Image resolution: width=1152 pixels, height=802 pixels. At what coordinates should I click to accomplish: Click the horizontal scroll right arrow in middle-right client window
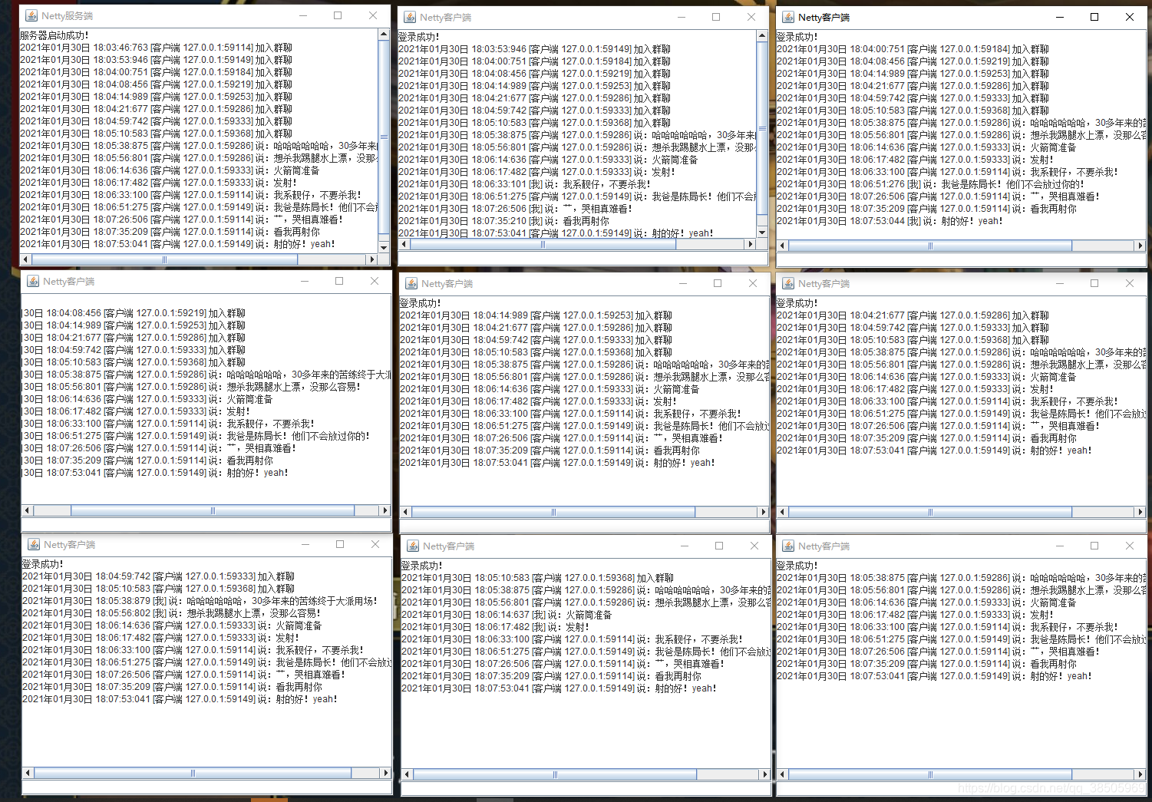pyautogui.click(x=1140, y=512)
